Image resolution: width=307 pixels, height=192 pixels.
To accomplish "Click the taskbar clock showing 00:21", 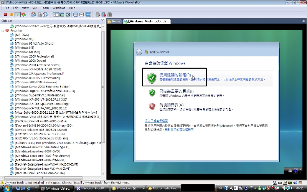I will [x=300, y=188].
